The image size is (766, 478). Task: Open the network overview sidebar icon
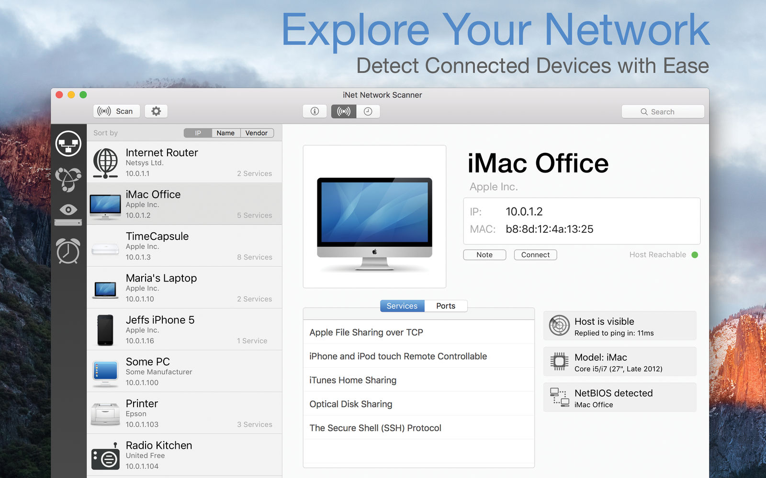click(x=68, y=143)
